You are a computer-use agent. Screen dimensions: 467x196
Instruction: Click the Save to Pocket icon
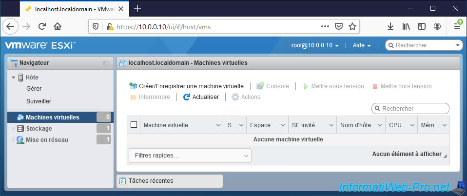339,26
